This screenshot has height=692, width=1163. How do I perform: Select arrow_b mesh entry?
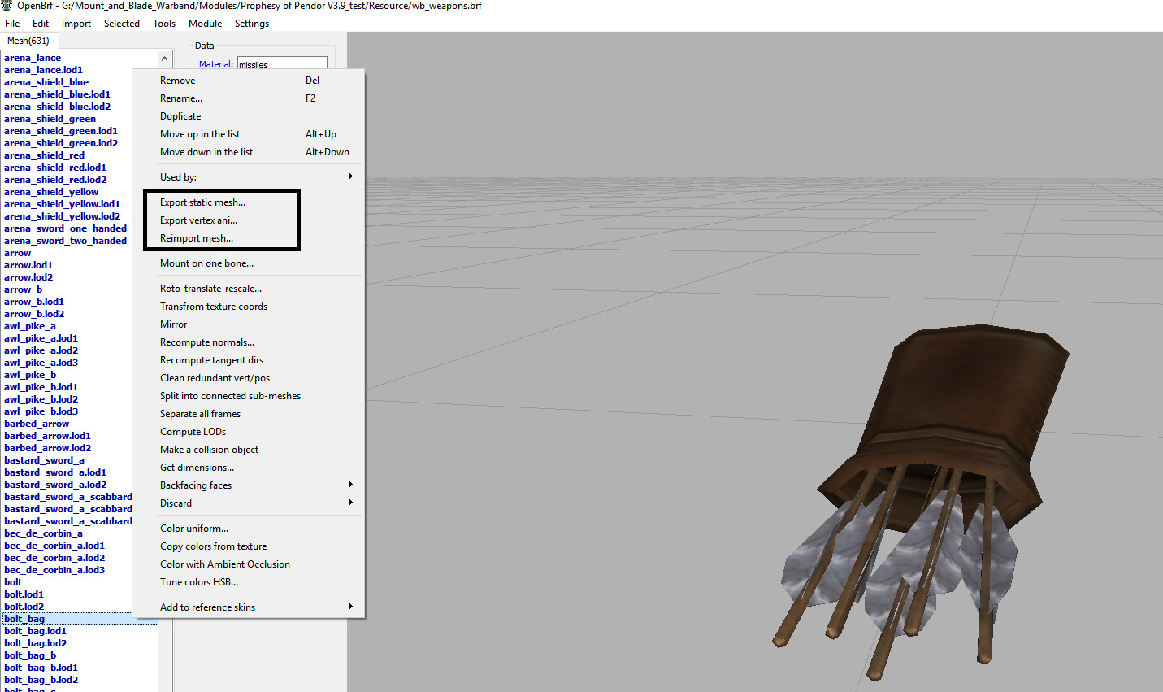click(23, 289)
